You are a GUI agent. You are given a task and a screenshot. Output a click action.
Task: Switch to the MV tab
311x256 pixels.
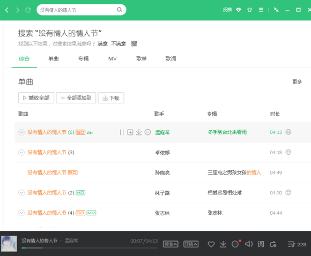(113, 59)
